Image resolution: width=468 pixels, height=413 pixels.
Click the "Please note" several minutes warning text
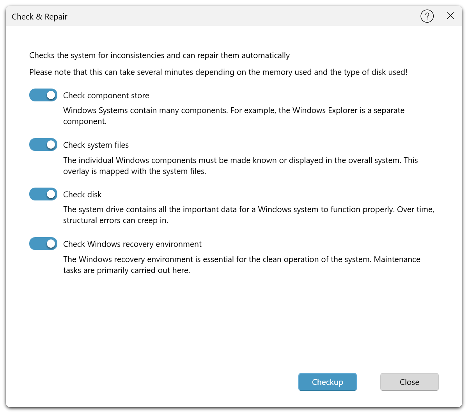[x=218, y=72]
